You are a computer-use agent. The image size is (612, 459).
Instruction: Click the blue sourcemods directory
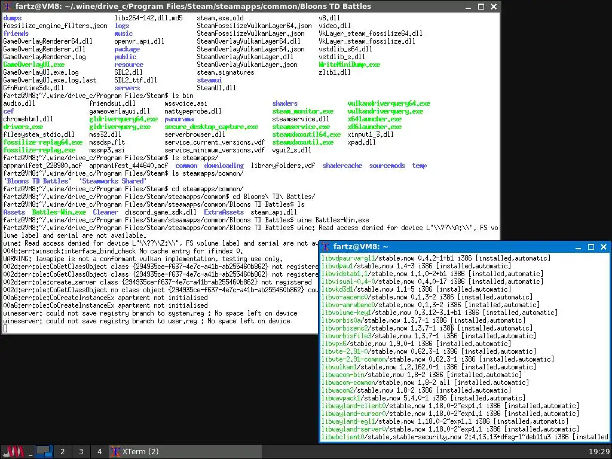click(387, 166)
